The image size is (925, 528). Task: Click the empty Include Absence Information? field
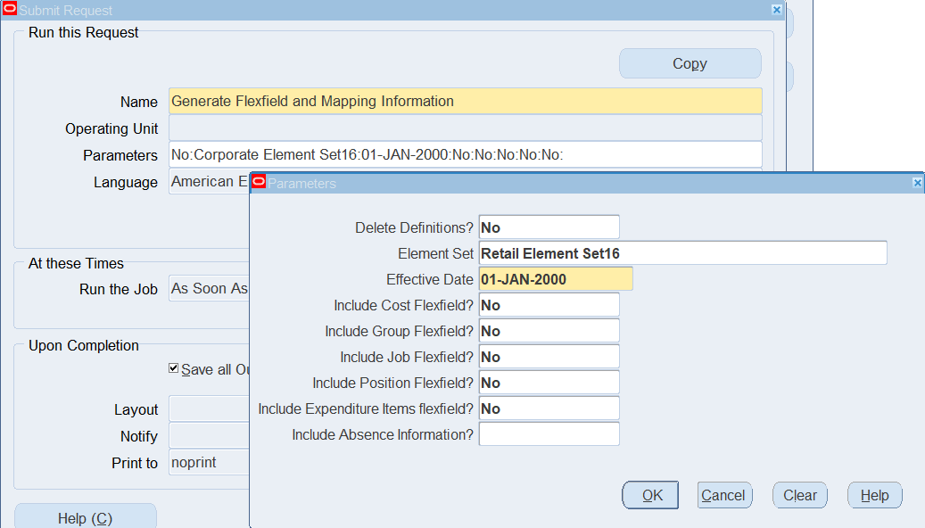pyautogui.click(x=549, y=434)
